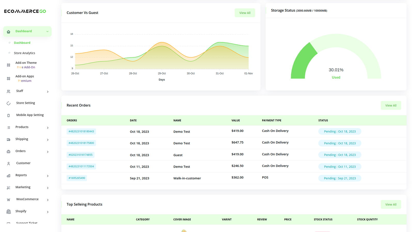The image size is (413, 232).
Task: Click the ECOMMERCEGO logo
Action: point(25,11)
